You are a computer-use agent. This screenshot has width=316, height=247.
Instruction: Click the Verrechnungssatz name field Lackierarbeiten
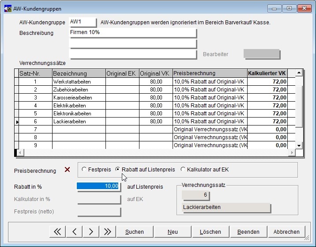226,207
